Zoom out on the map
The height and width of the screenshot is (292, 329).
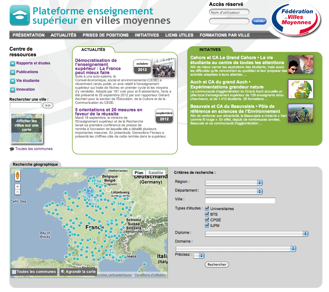click(18, 192)
